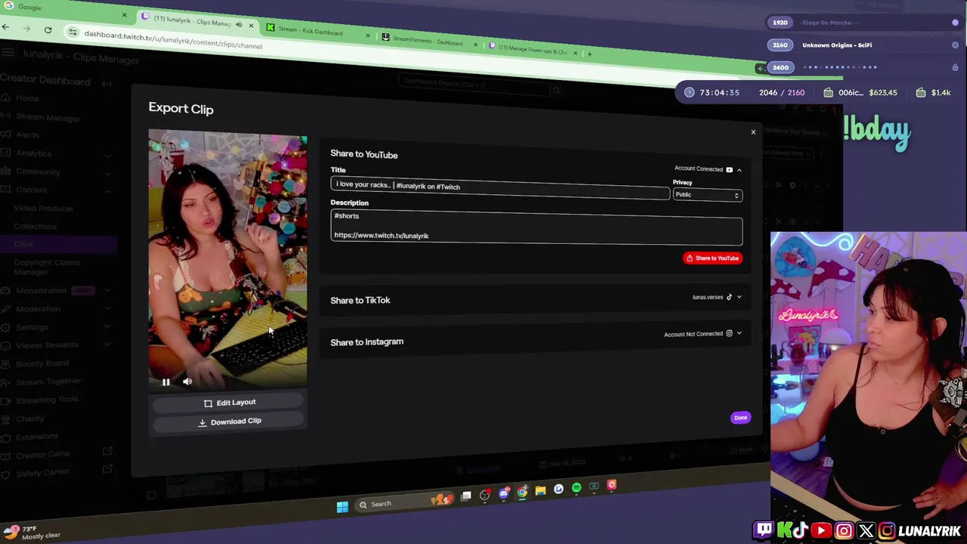Mute the clip preview volume
Image resolution: width=967 pixels, height=544 pixels.
(x=187, y=382)
